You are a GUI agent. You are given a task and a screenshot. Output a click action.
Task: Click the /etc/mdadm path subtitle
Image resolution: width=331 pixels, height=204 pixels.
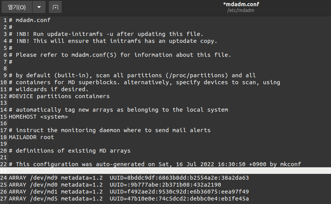pos(241,10)
